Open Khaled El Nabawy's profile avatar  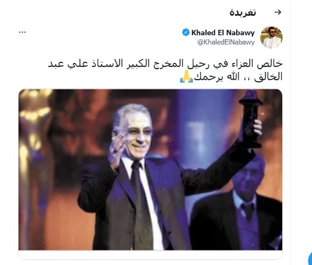(x=271, y=38)
